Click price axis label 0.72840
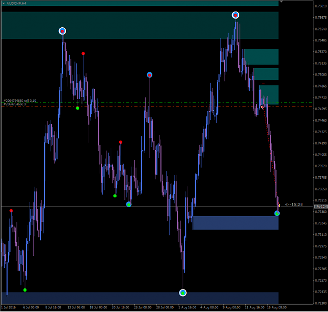This screenshot has width=328, height=312. [321, 257]
